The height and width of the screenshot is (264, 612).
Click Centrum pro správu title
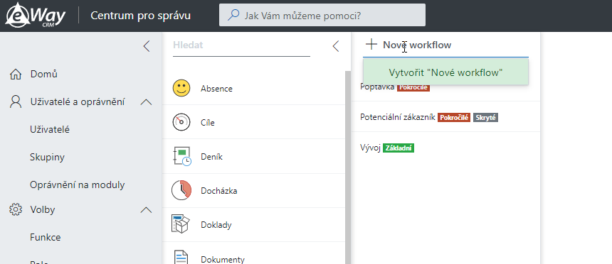coord(140,16)
